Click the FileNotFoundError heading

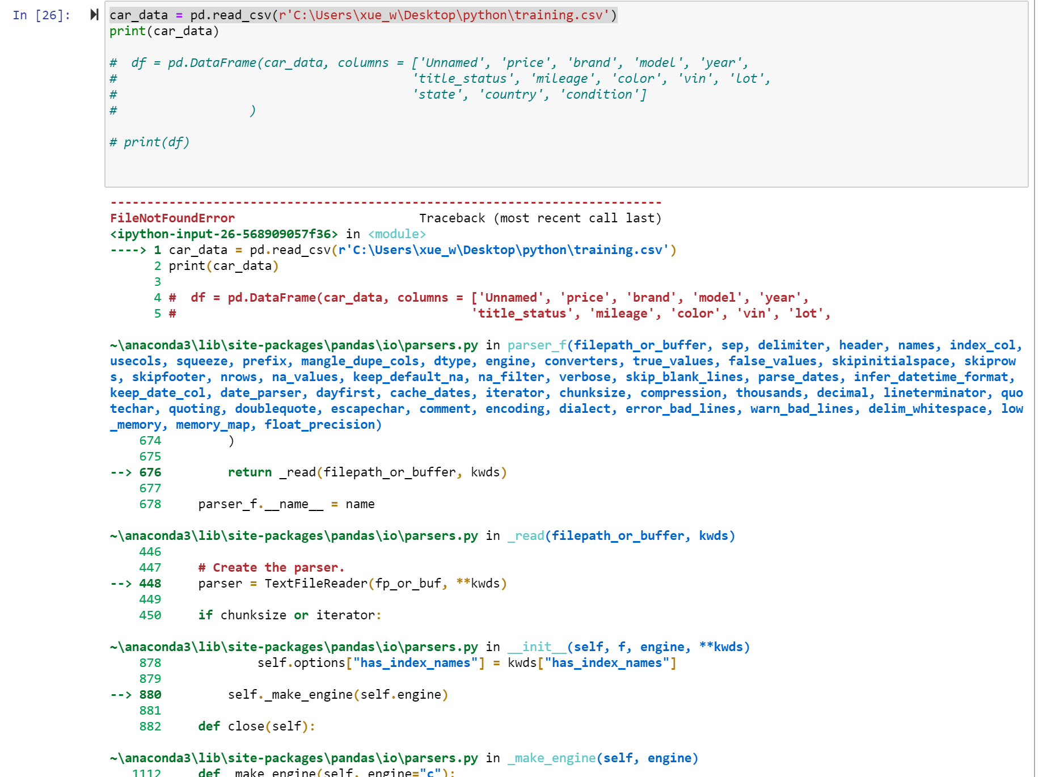pos(171,218)
